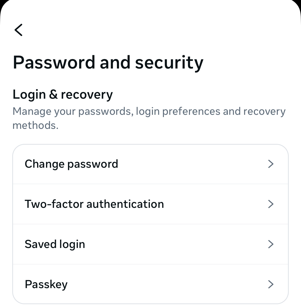
Task: Expand the Two-factor authentication chevron
Action: 271,204
